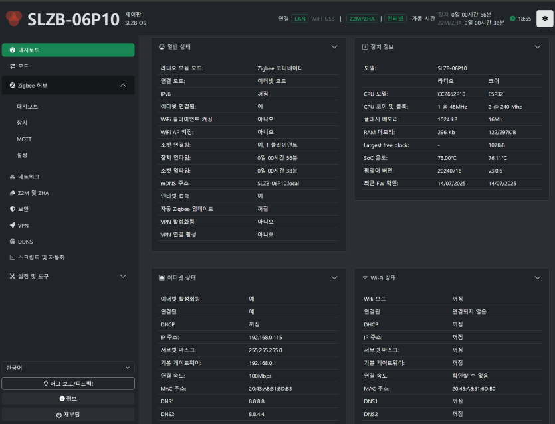555x424 pixels.
Task: Open the Z2M 및 ZHA menu item
Action: [x=68, y=193]
